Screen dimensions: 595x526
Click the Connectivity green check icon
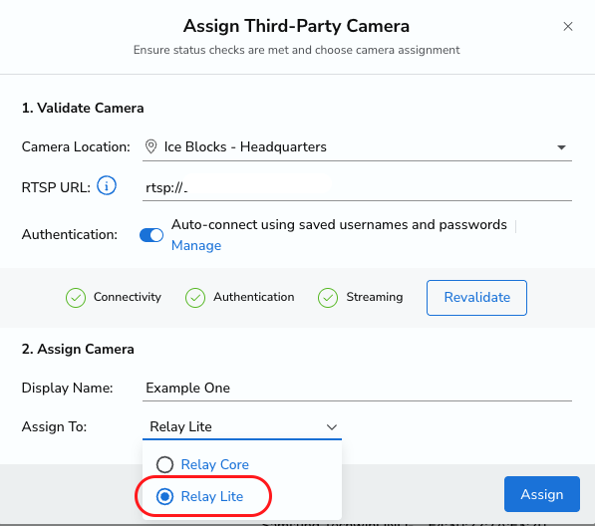[x=76, y=297]
